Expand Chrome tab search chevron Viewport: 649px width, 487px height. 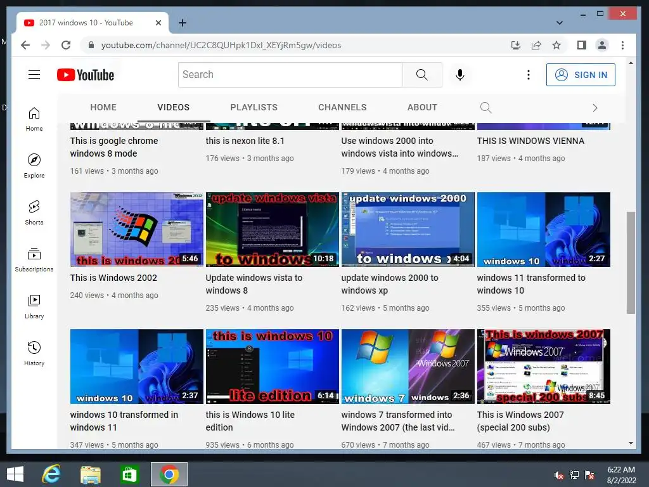tap(559, 23)
